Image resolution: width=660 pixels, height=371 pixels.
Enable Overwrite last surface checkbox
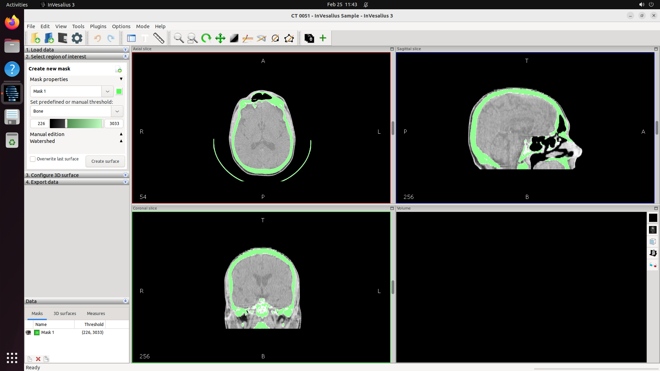click(33, 159)
